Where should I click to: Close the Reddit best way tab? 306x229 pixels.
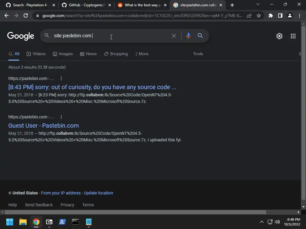pos(165,5)
